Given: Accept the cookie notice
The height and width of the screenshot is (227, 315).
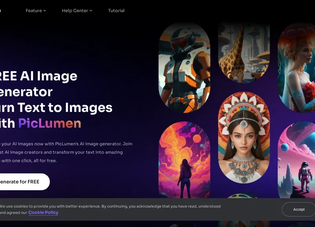Looking at the screenshot, I should (x=298, y=209).
